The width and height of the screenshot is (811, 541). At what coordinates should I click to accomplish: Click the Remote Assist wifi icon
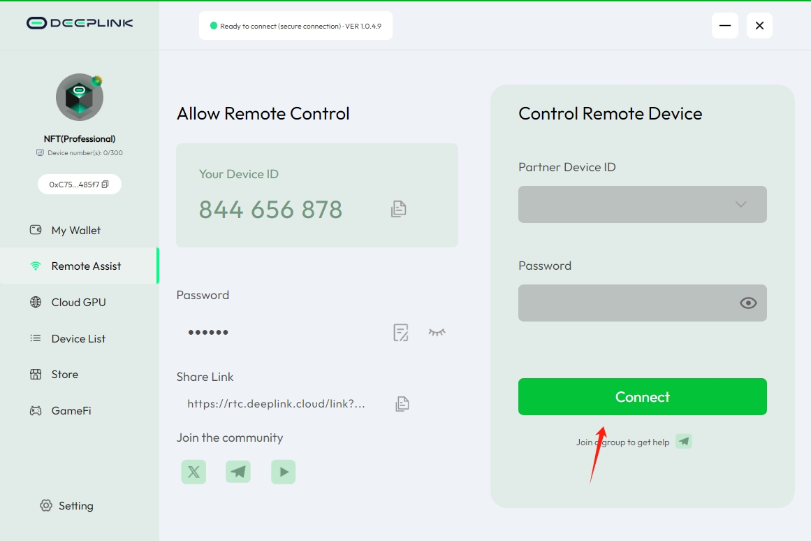(36, 266)
